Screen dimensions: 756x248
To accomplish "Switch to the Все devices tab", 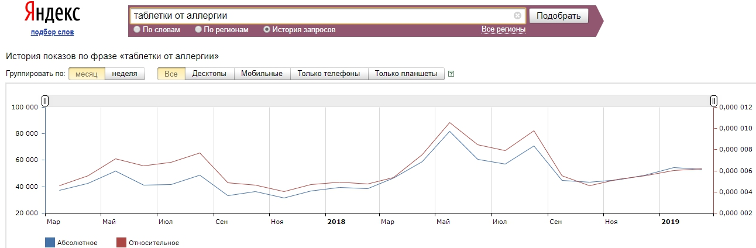I will pyautogui.click(x=171, y=74).
